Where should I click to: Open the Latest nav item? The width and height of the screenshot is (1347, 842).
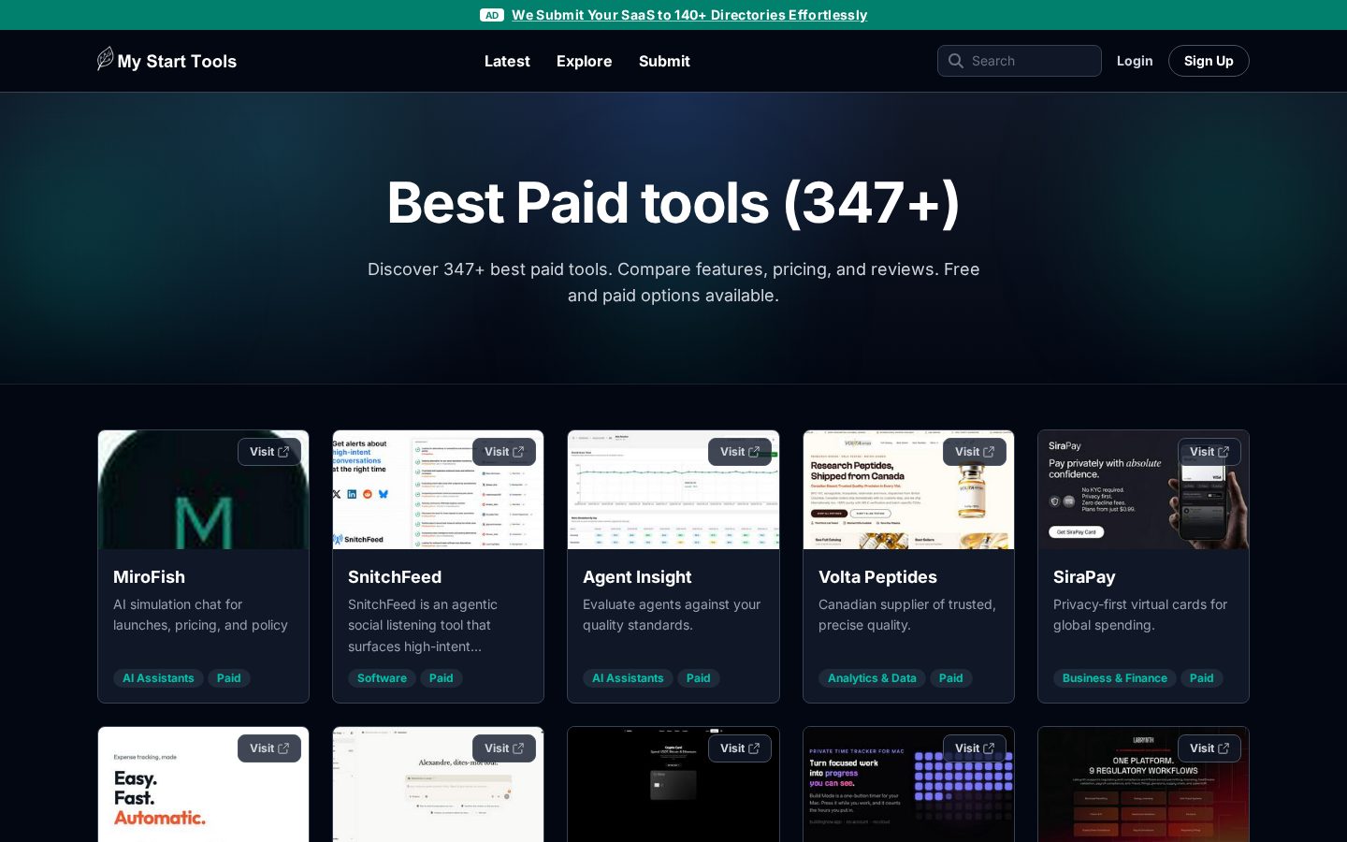pos(507,61)
